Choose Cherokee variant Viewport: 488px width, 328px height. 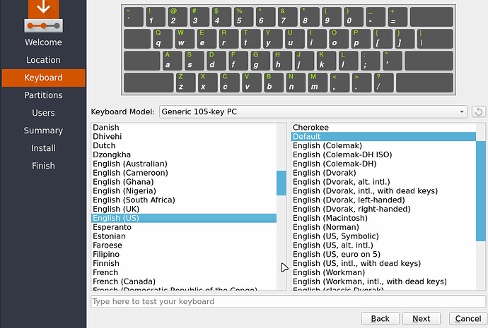(x=383, y=128)
